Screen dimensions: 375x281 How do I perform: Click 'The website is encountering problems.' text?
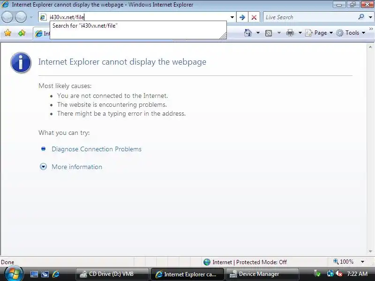click(112, 104)
